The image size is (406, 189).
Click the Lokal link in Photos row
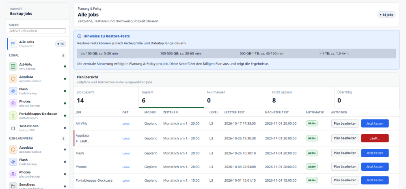[x=126, y=167]
